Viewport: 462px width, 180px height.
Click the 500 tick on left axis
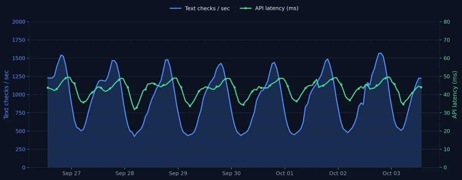click(21, 131)
